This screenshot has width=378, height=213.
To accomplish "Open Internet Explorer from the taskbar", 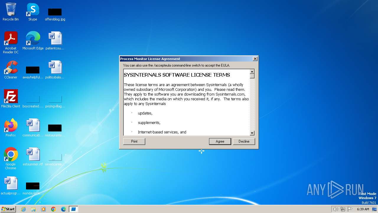I will (x=23, y=209).
